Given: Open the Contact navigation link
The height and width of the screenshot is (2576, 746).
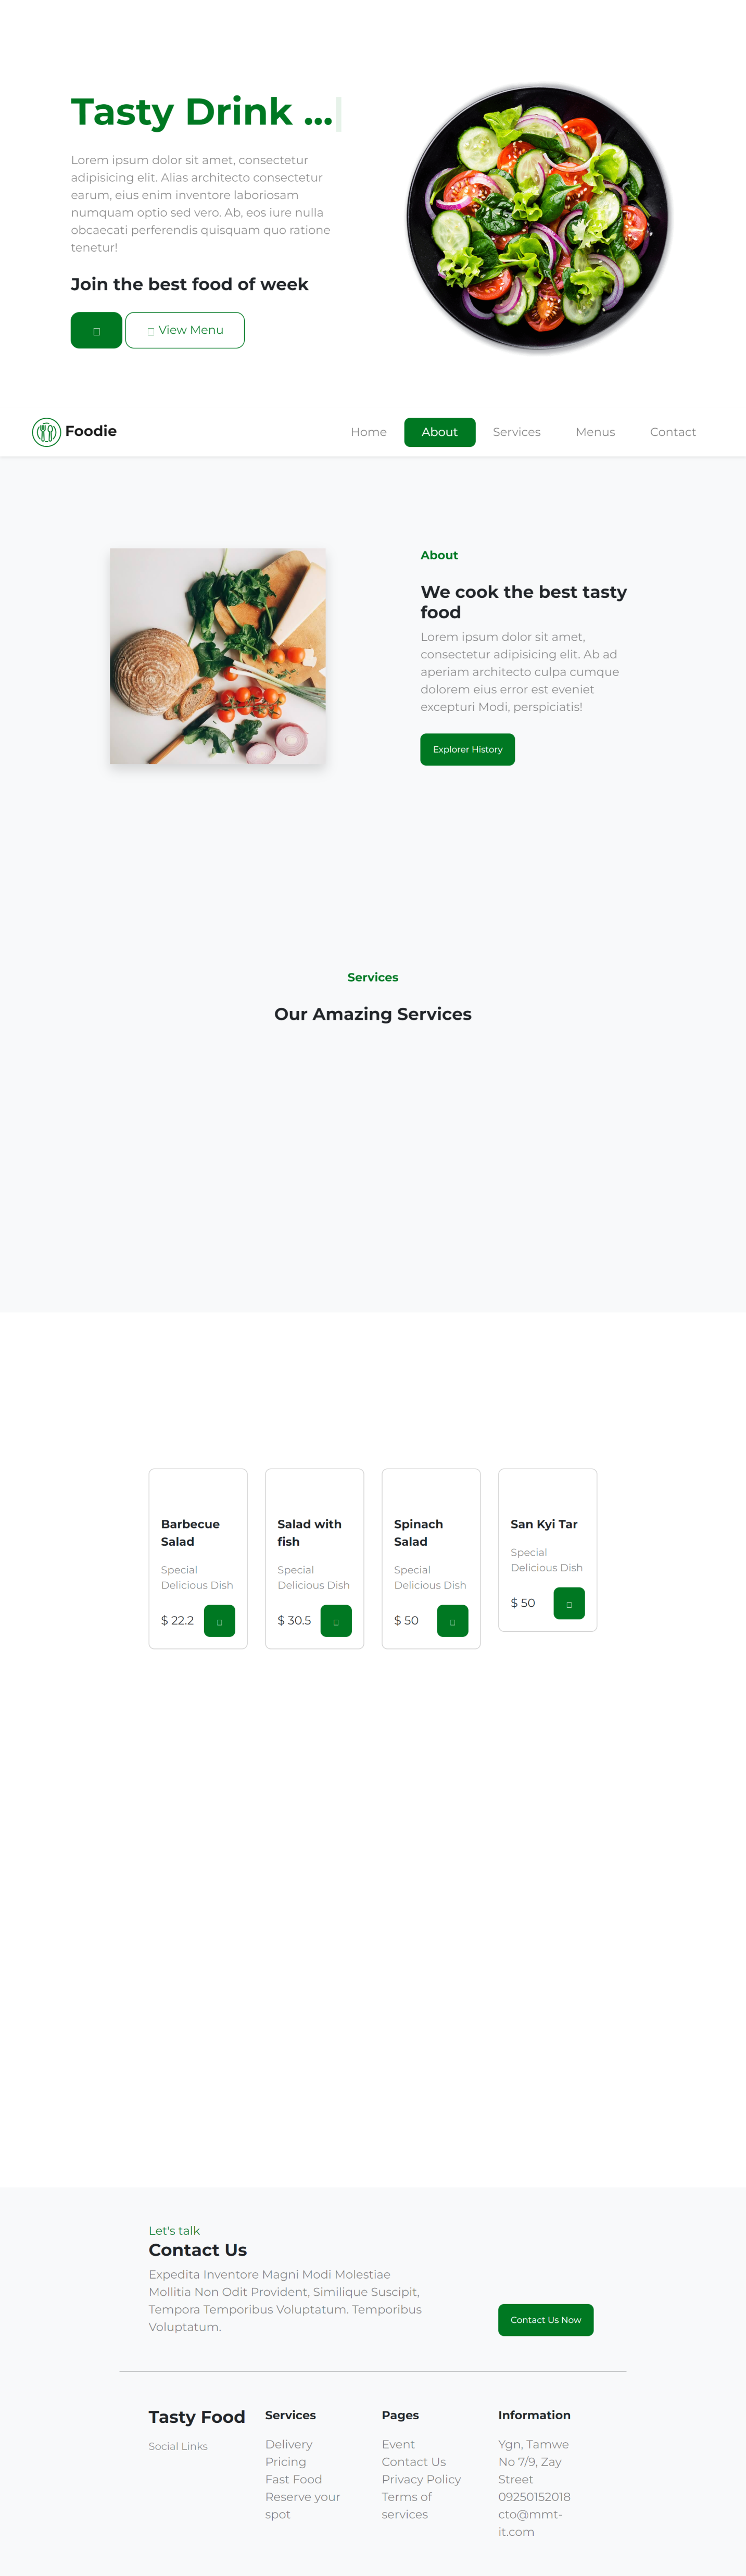Looking at the screenshot, I should pyautogui.click(x=673, y=432).
